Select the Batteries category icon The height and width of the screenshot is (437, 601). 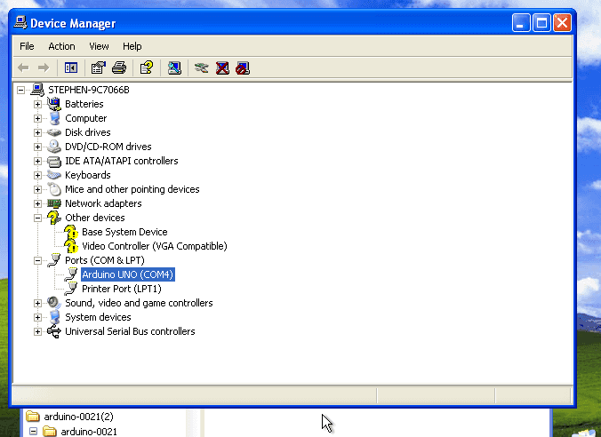(54, 104)
